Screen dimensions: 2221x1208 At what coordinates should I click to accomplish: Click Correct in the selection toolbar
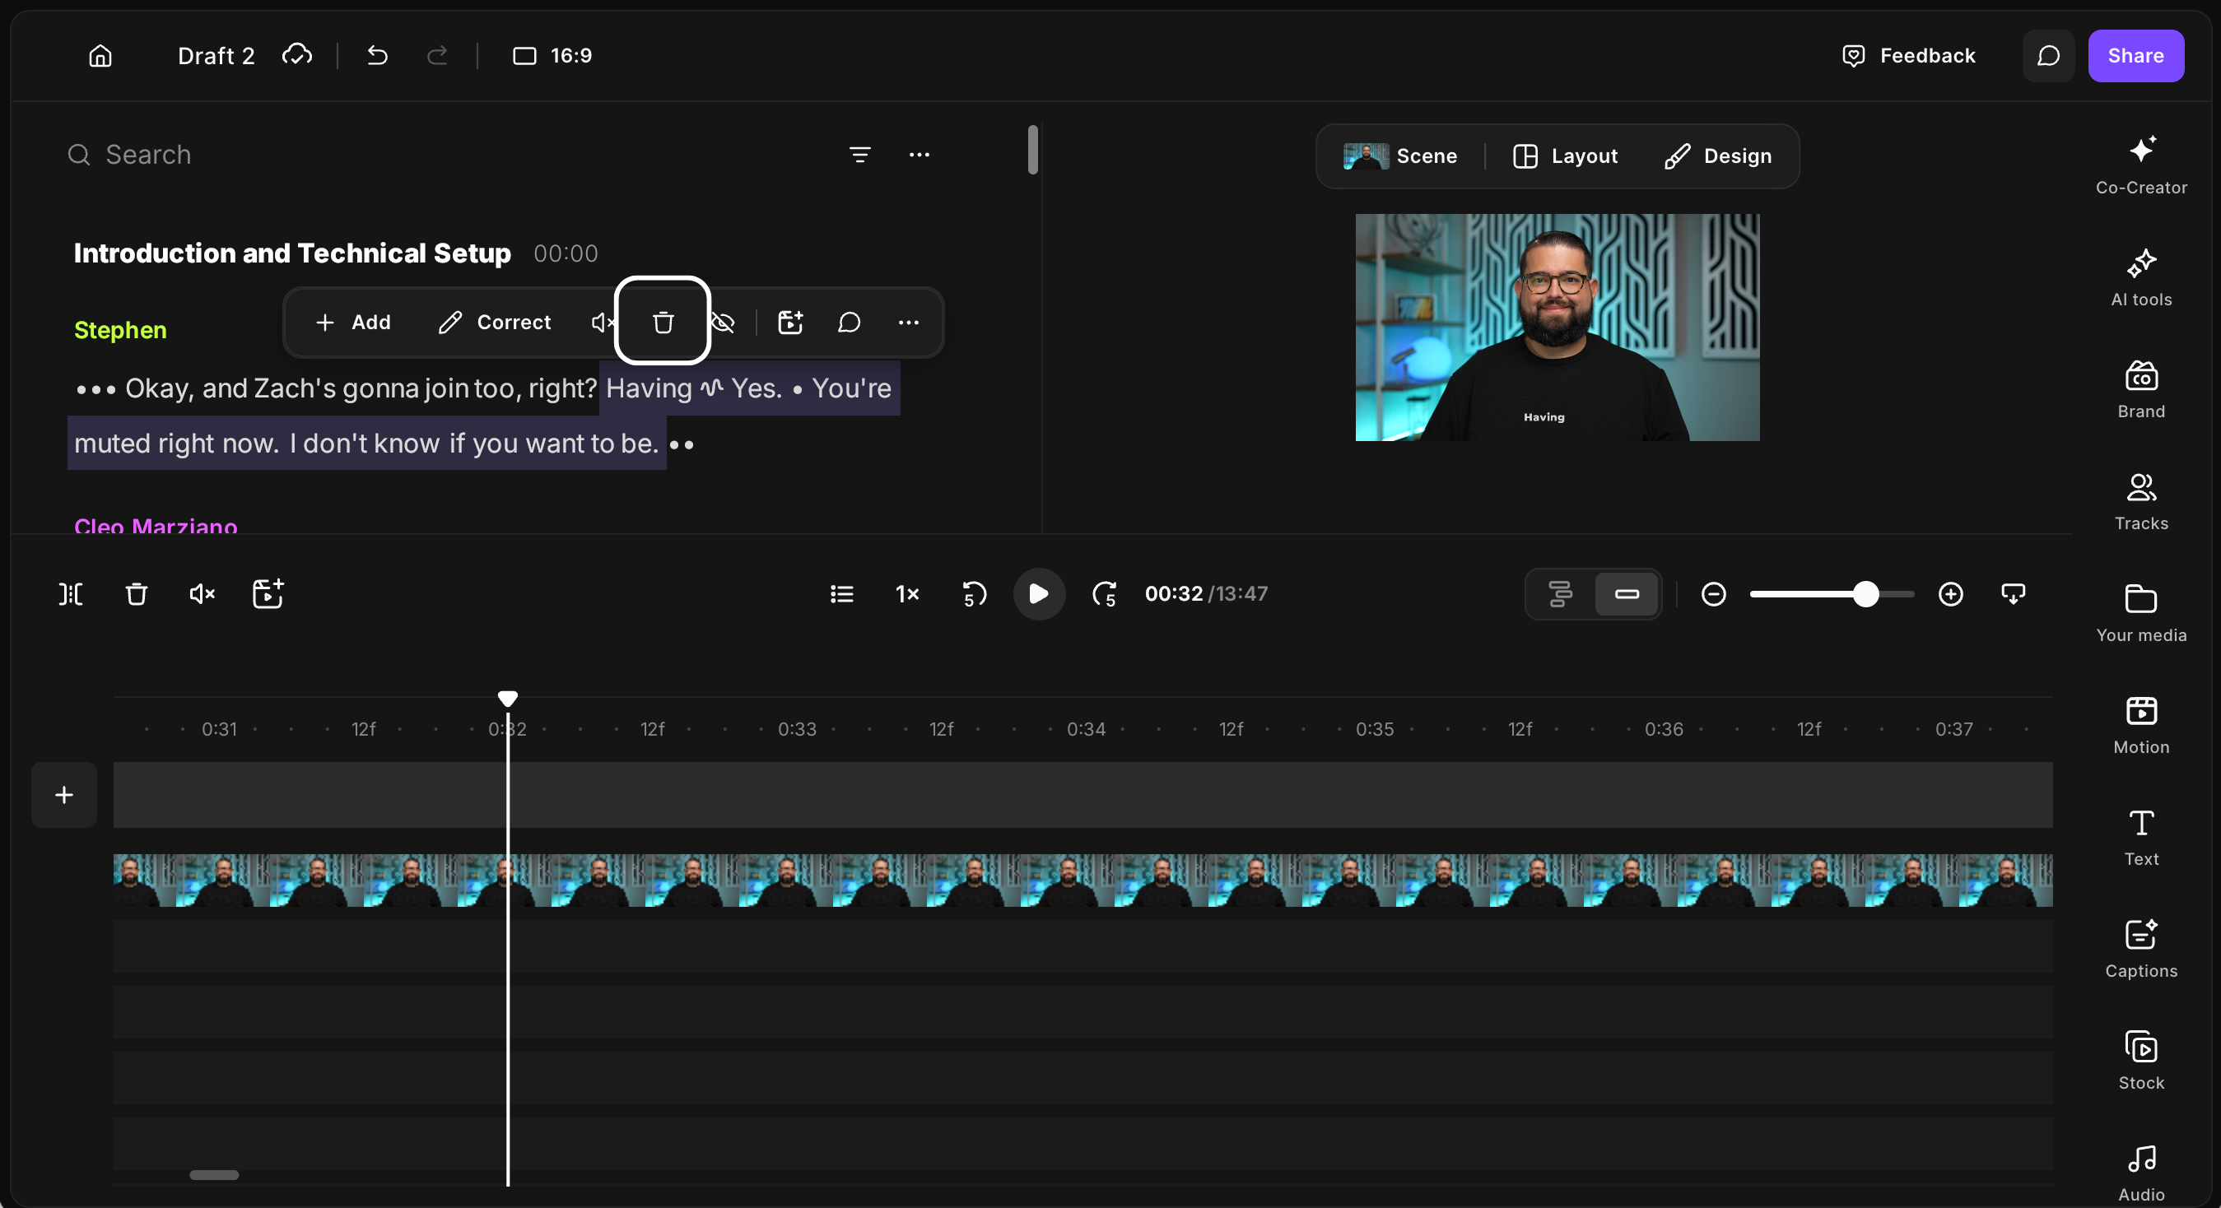pos(495,323)
